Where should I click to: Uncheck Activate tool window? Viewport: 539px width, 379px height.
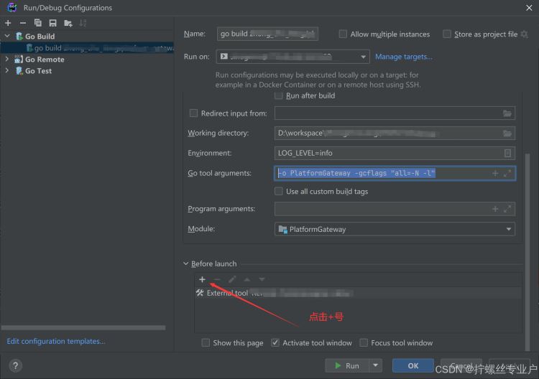click(x=275, y=342)
